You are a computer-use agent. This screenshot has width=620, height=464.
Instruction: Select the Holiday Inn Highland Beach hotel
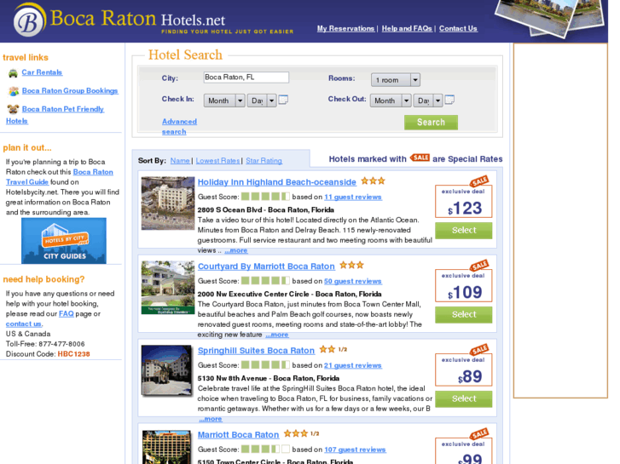click(464, 230)
